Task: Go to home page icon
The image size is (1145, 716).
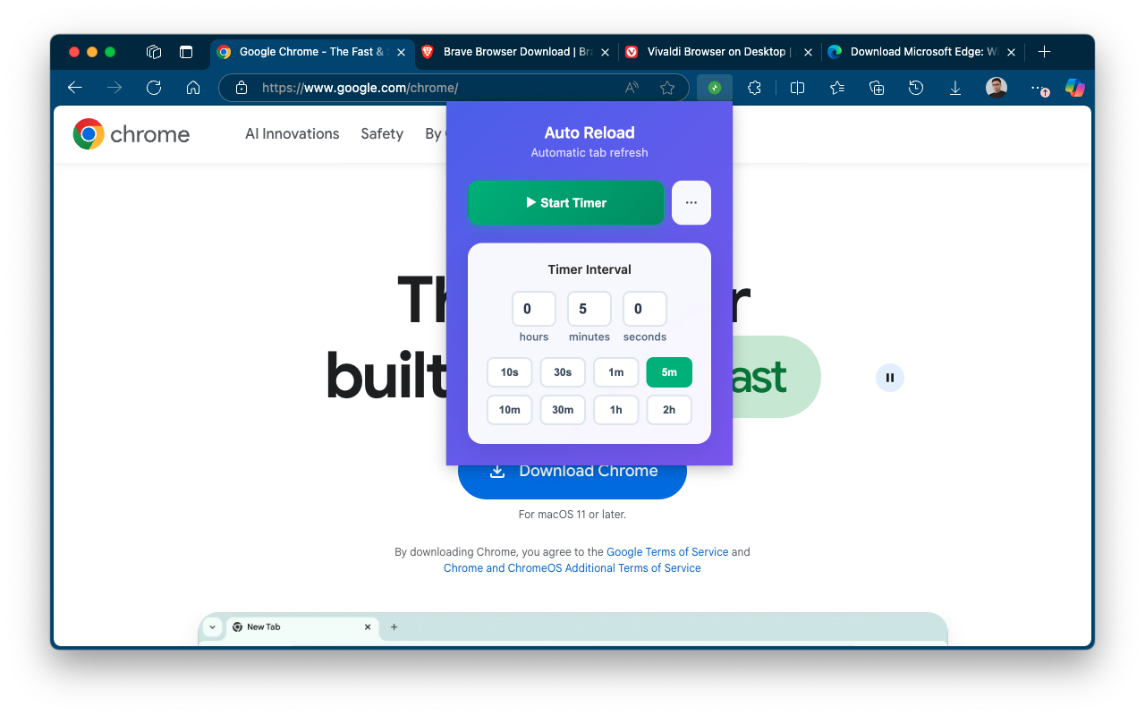Action: click(193, 88)
